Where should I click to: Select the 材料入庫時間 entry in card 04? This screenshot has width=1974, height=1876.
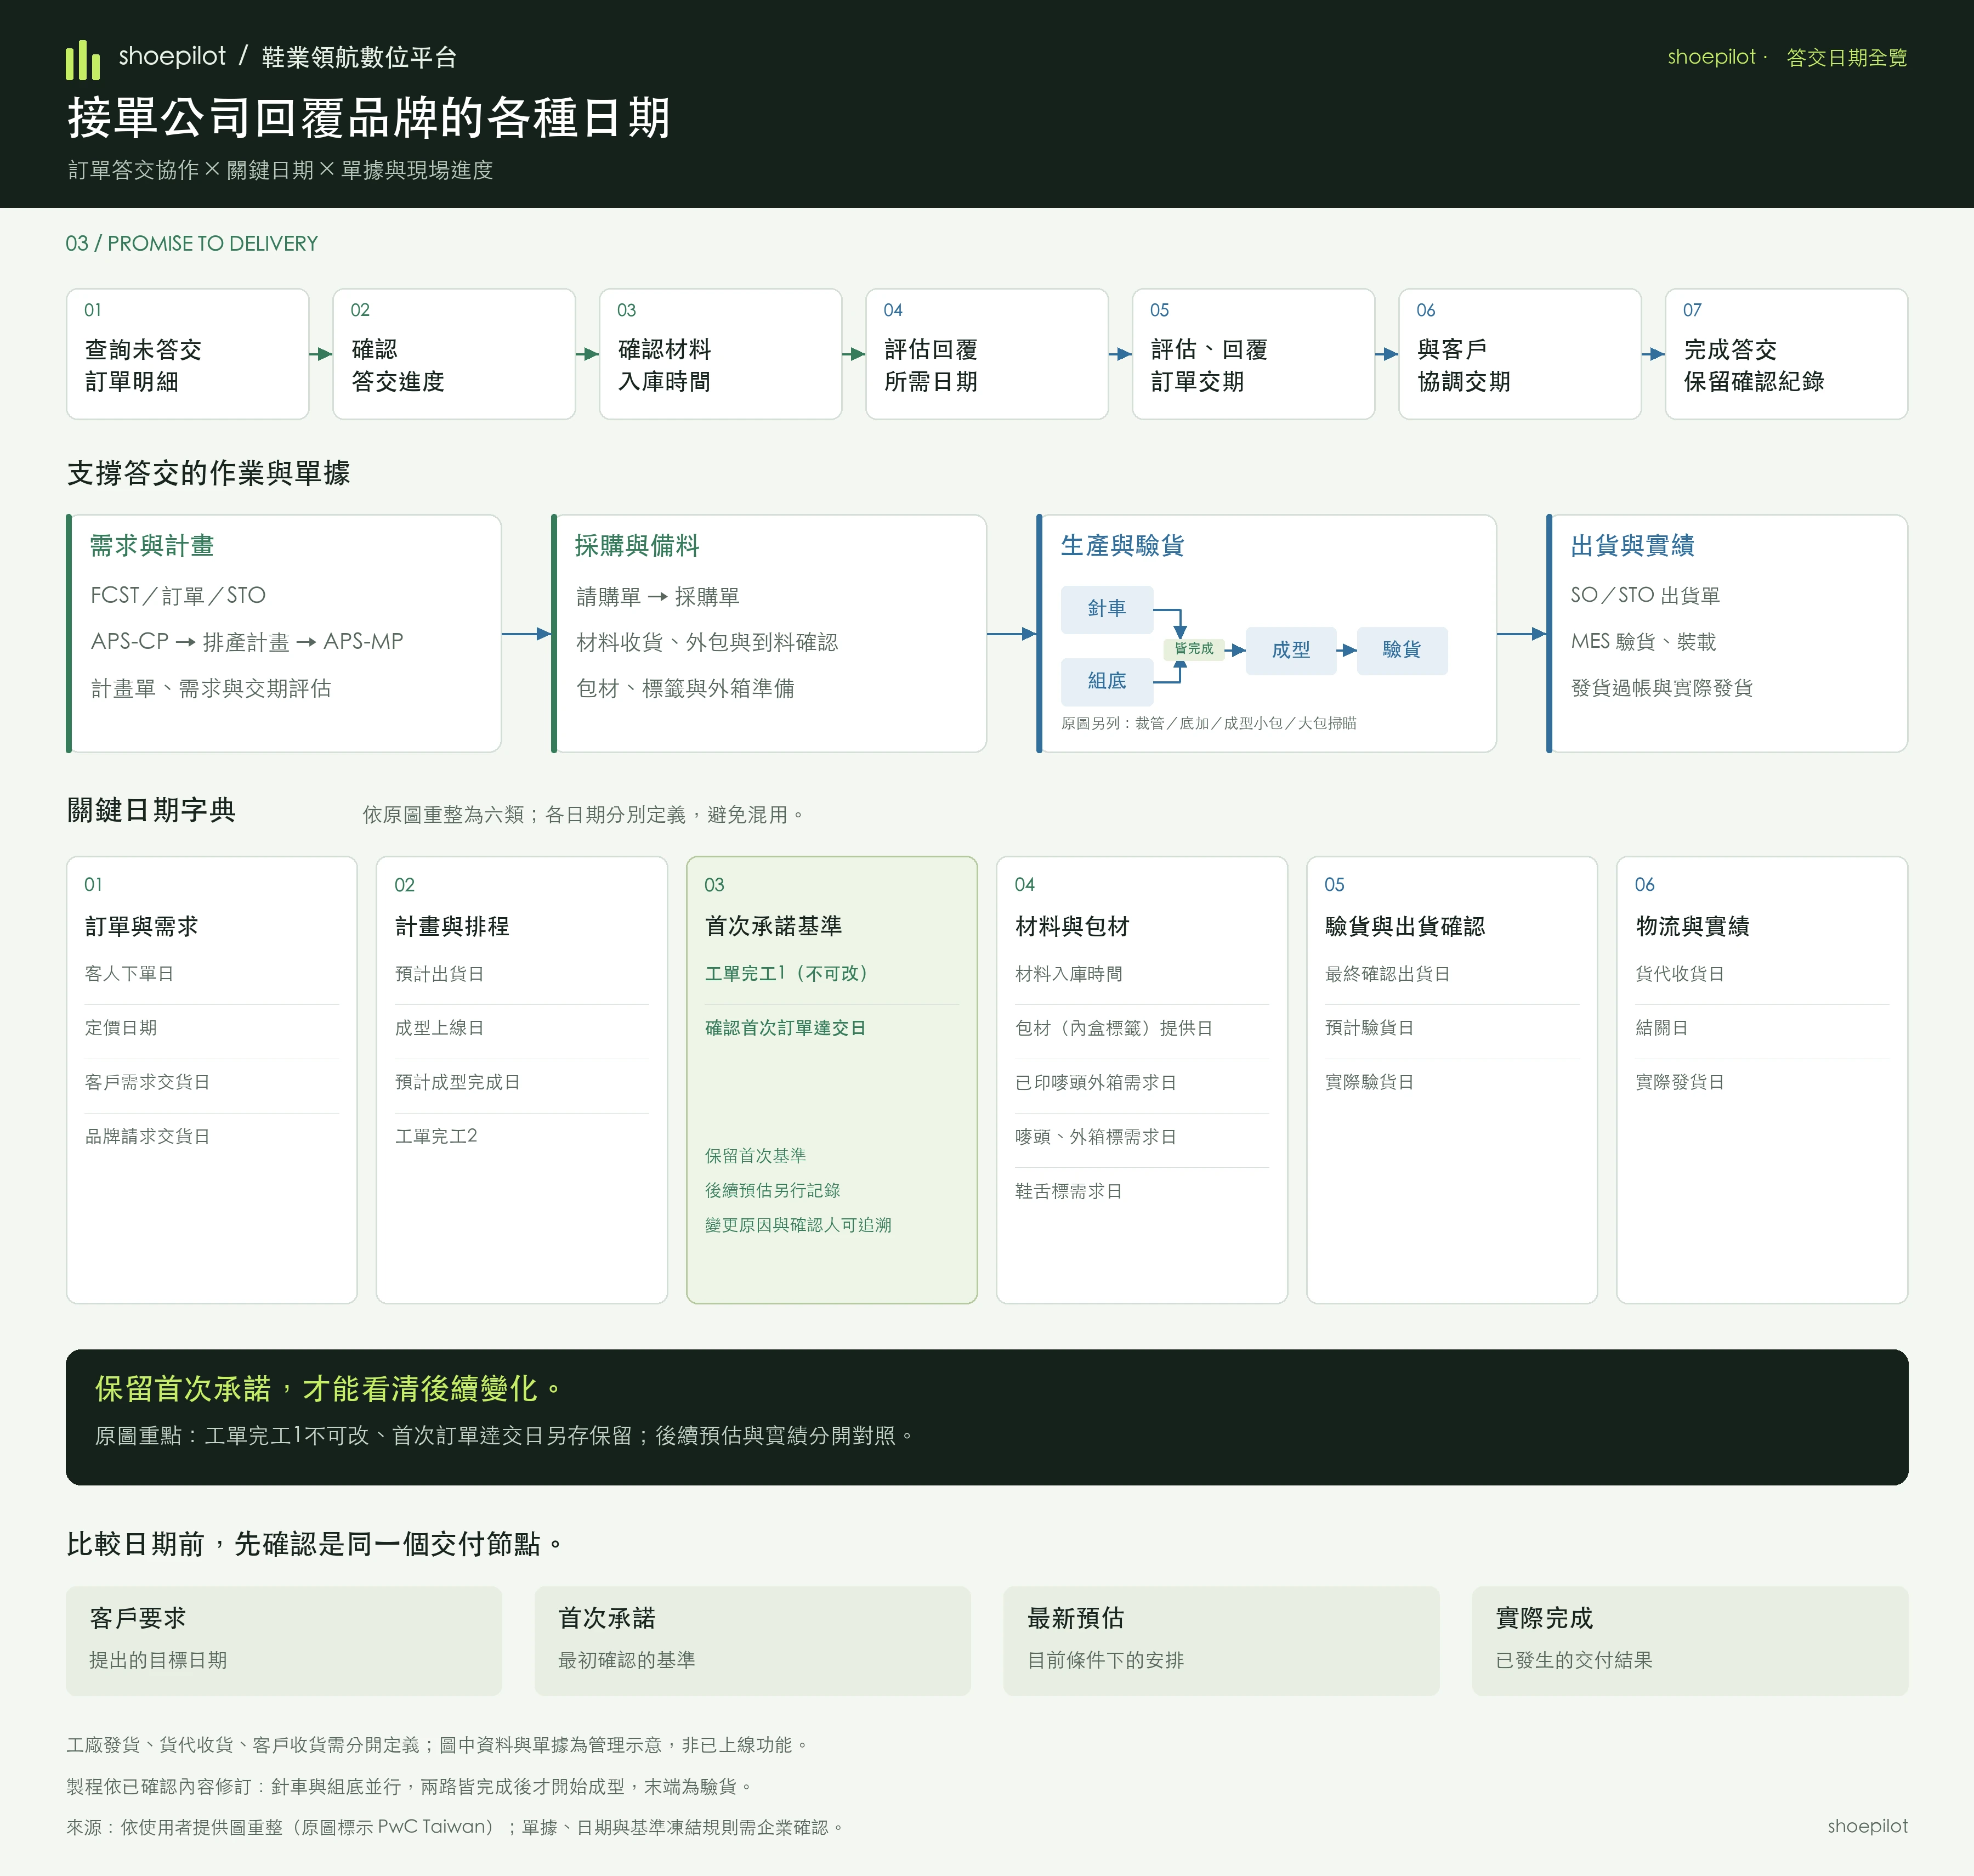(x=1069, y=974)
